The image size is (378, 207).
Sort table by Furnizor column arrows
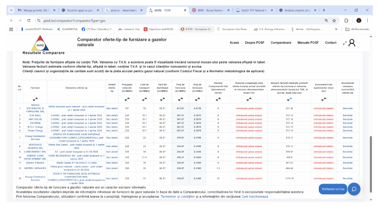[35, 99]
